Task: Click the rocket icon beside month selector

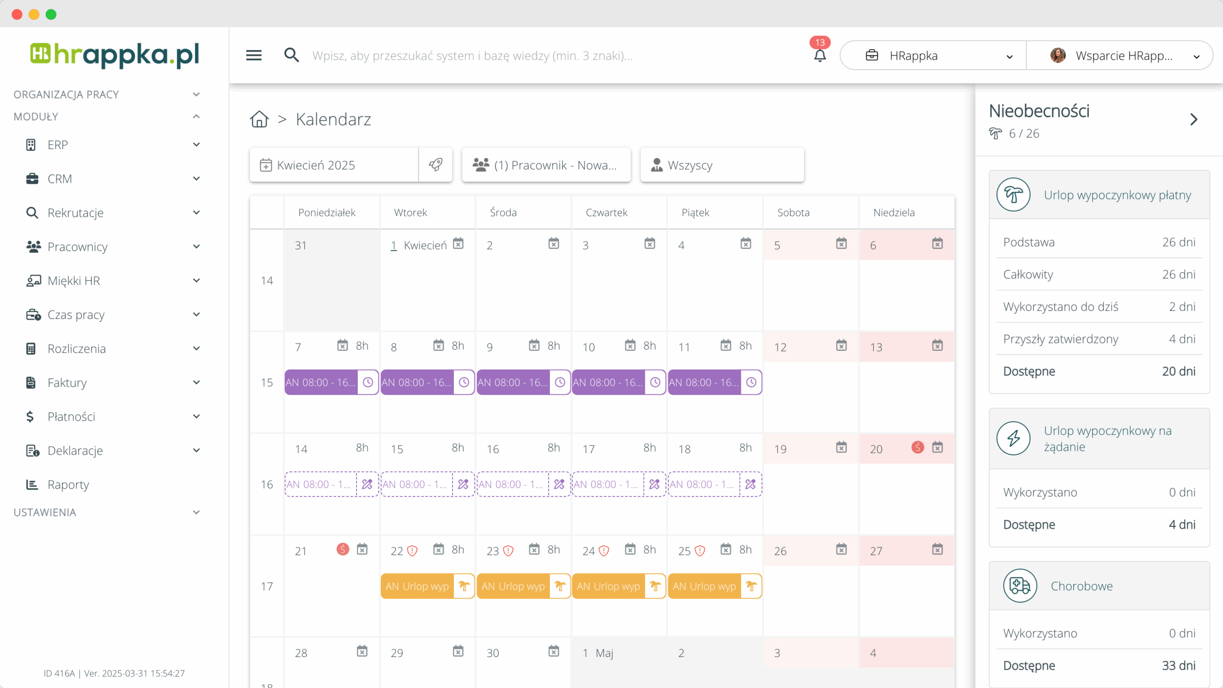Action: 435,165
